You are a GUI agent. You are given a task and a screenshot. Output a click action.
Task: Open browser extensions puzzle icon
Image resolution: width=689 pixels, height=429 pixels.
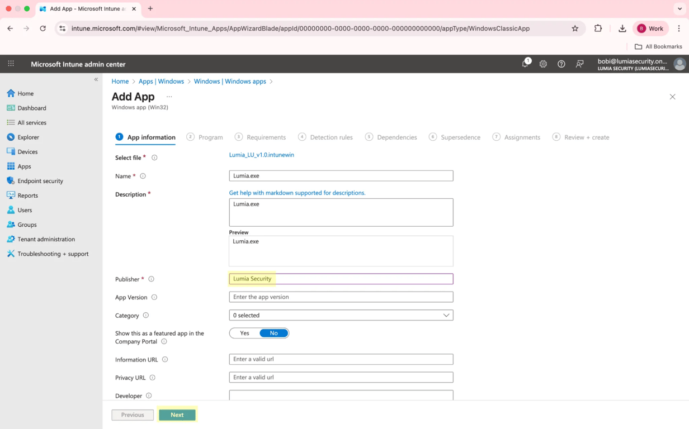(x=598, y=28)
